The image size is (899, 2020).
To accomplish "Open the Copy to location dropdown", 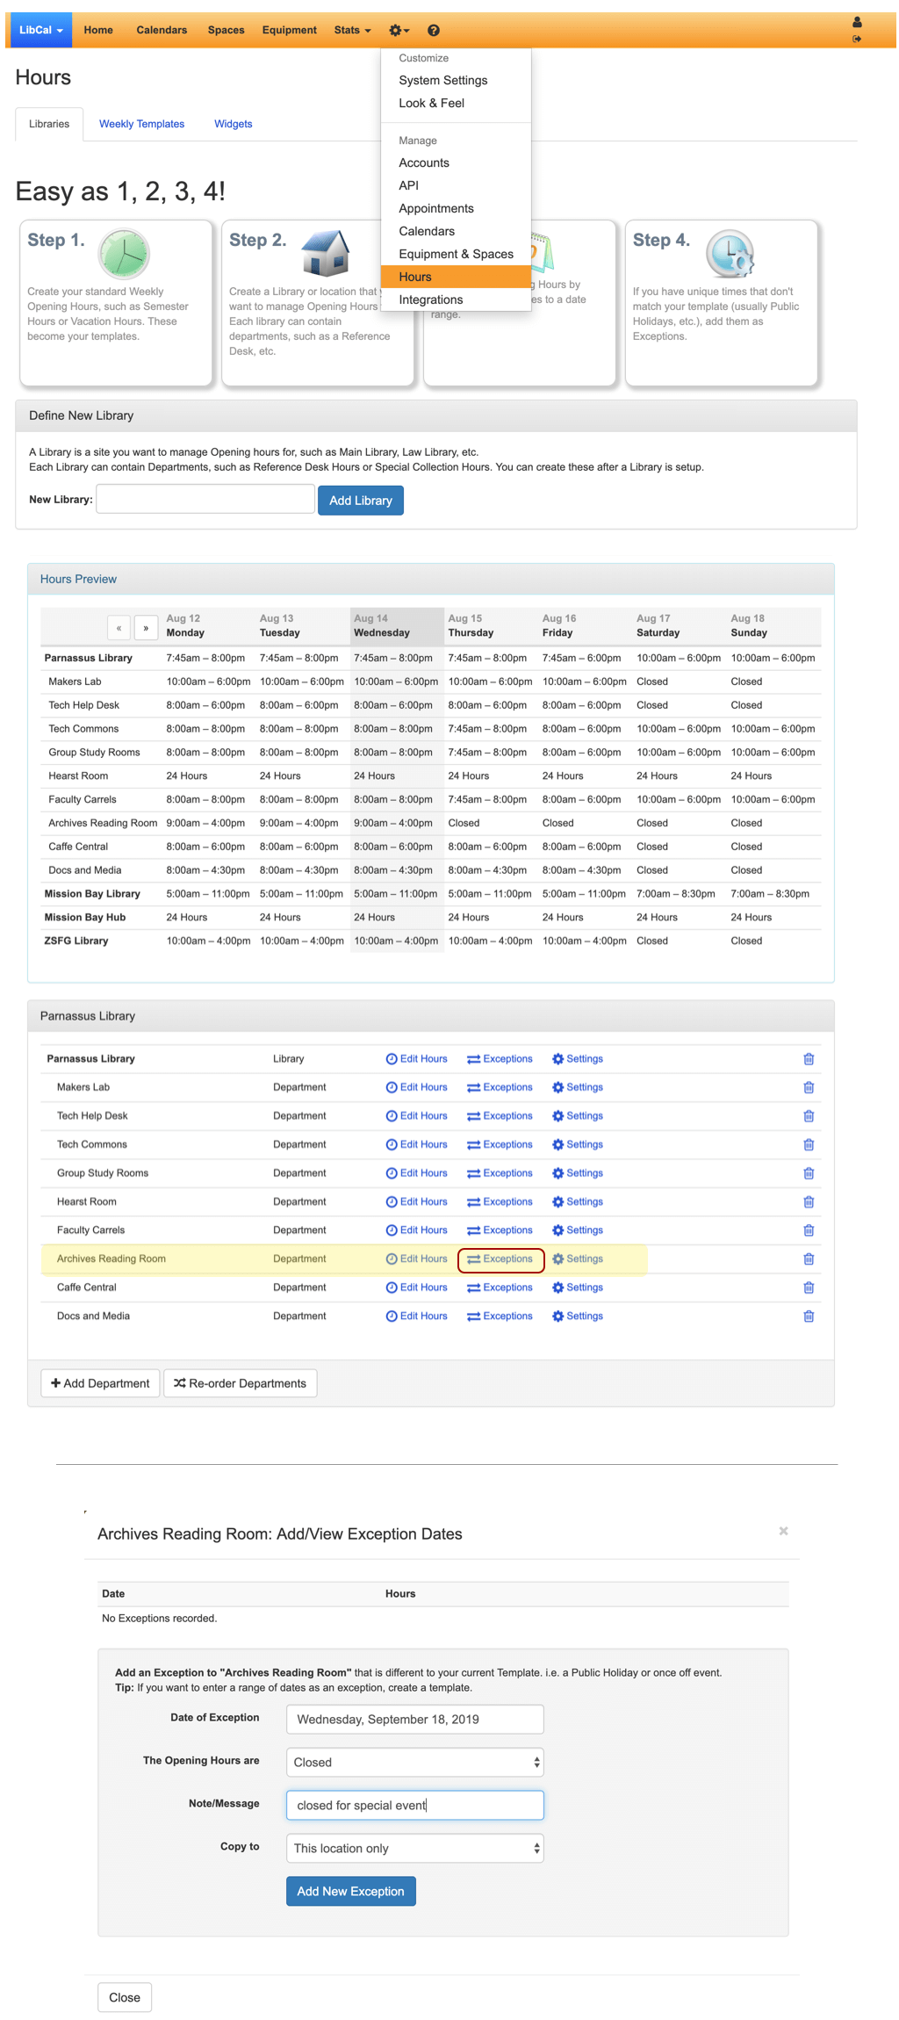I will coord(415,1848).
